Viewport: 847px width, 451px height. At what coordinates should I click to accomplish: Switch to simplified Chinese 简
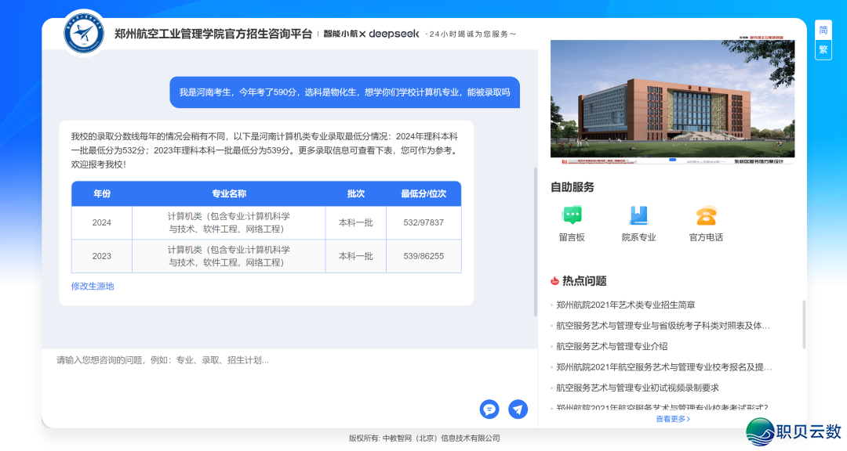[823, 31]
